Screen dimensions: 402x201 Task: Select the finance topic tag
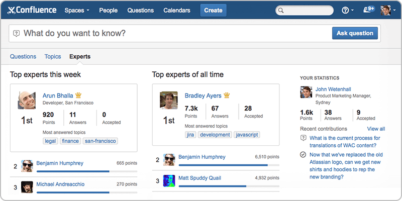[x=70, y=141]
